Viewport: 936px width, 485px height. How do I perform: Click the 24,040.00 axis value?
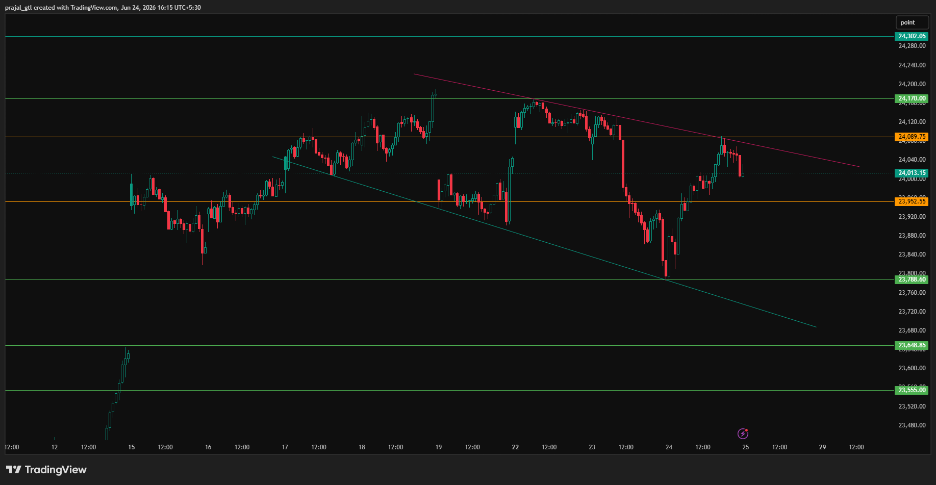912,160
